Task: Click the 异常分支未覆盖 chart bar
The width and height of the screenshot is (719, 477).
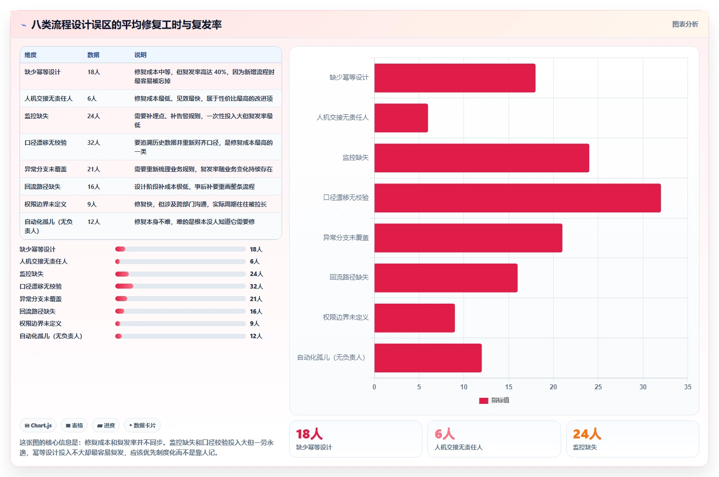Action: click(468, 238)
